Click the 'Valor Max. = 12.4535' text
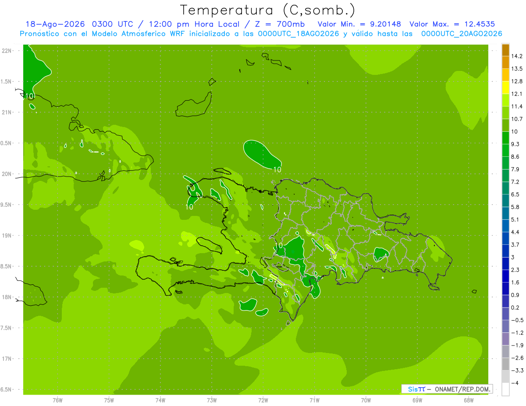Screen dimensions: 526x406 pyautogui.click(x=453, y=24)
